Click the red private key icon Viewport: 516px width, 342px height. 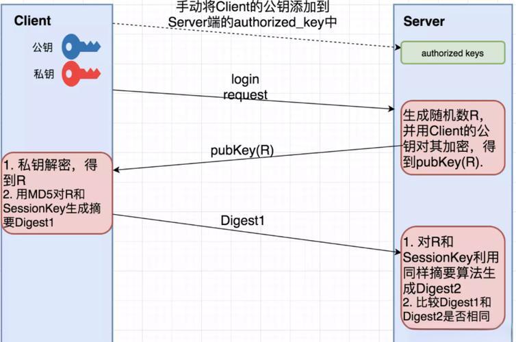point(81,73)
